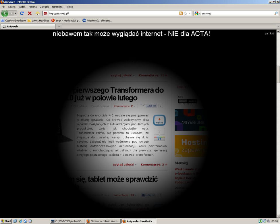The image size is (280, 224).
Task: Switch to the C:\WINDOWS\system32 taskbar window
Action: (x=67, y=221)
